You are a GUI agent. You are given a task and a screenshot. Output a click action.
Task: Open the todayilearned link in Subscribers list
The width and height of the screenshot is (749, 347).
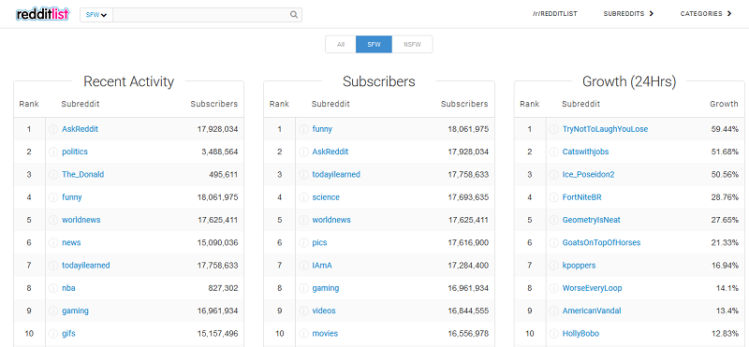(336, 175)
